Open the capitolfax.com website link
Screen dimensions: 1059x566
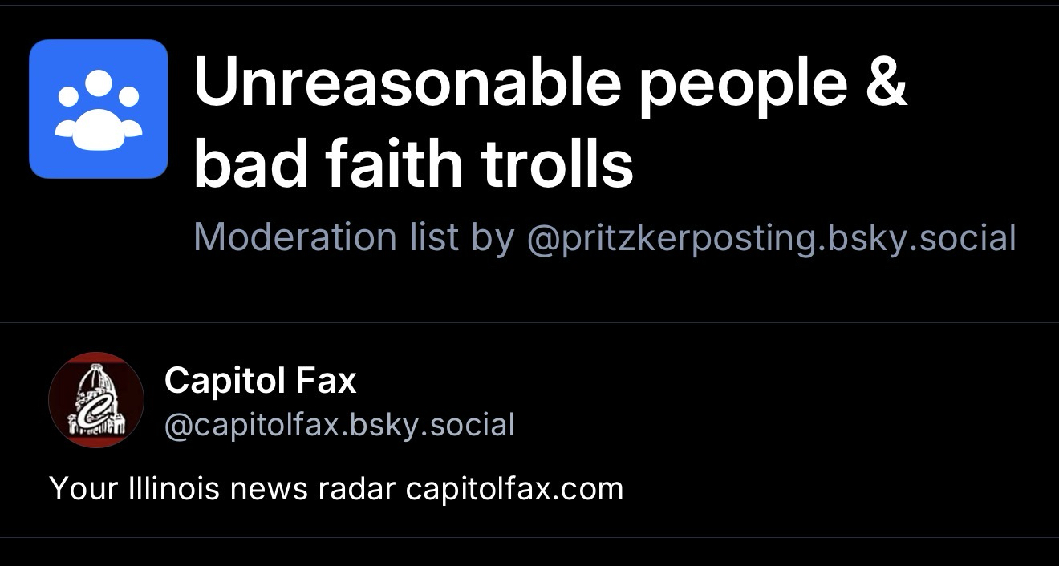(x=514, y=488)
